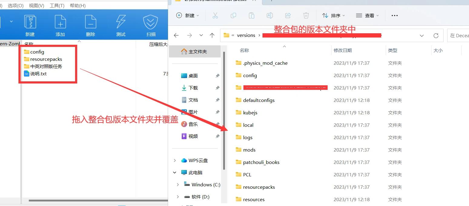The image size is (469, 206).
Task: Click the Explorer cut scissors icon
Action: coord(215,15)
